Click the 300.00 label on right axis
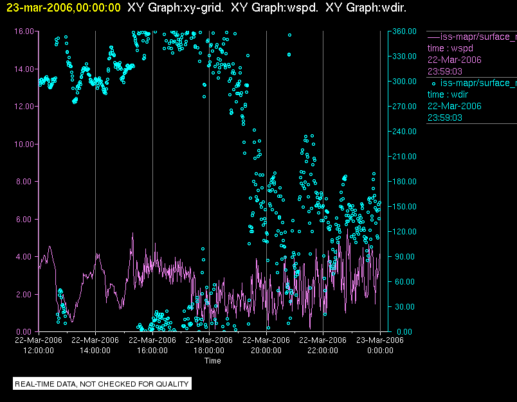 click(404, 82)
